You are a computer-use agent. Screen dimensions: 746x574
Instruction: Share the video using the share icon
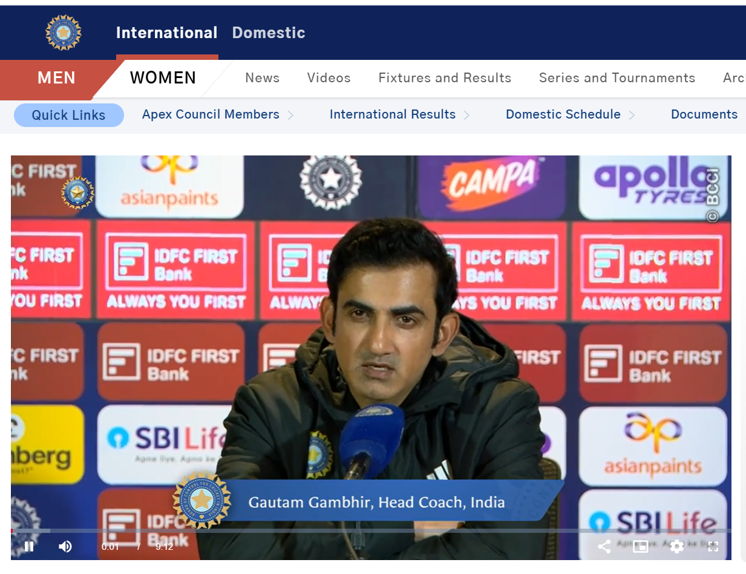tap(604, 547)
